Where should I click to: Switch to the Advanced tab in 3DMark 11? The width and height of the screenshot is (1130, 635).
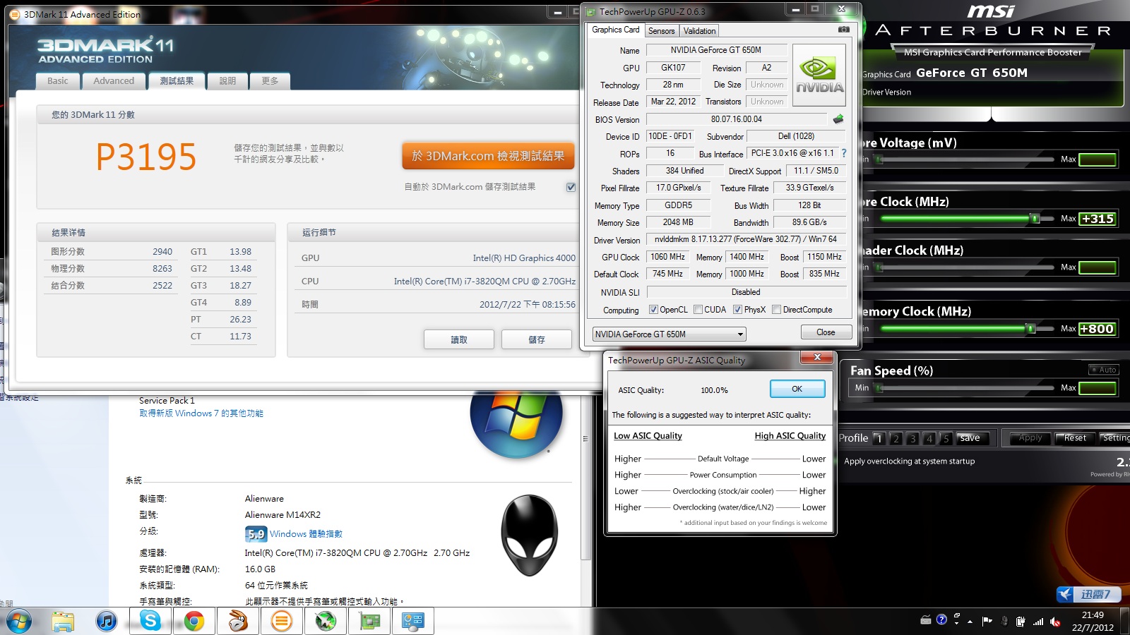point(114,81)
